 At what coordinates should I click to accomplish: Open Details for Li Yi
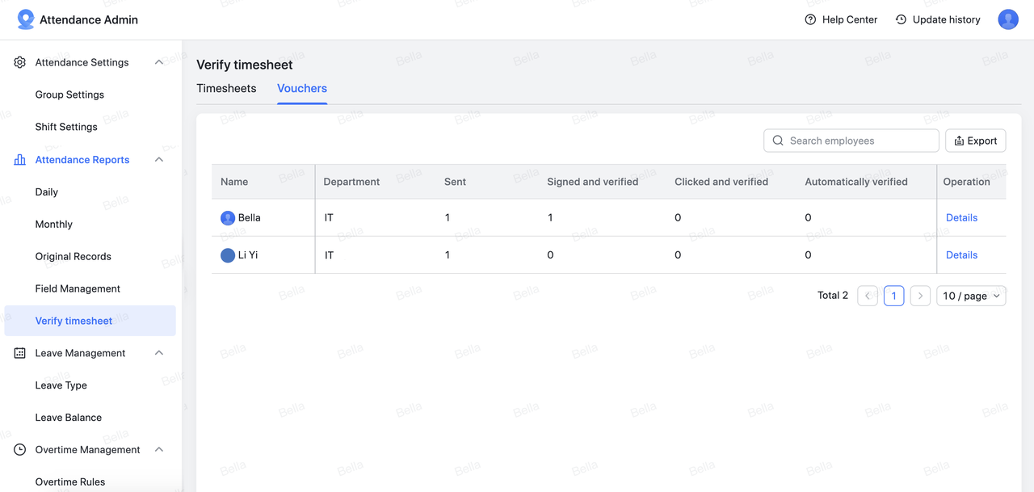point(961,255)
